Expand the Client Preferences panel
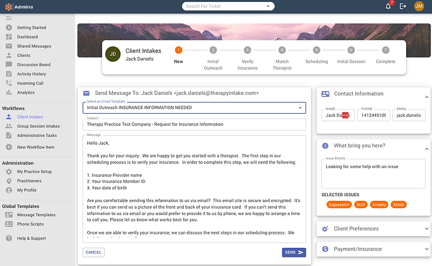432x266 pixels. pyautogui.click(x=427, y=229)
